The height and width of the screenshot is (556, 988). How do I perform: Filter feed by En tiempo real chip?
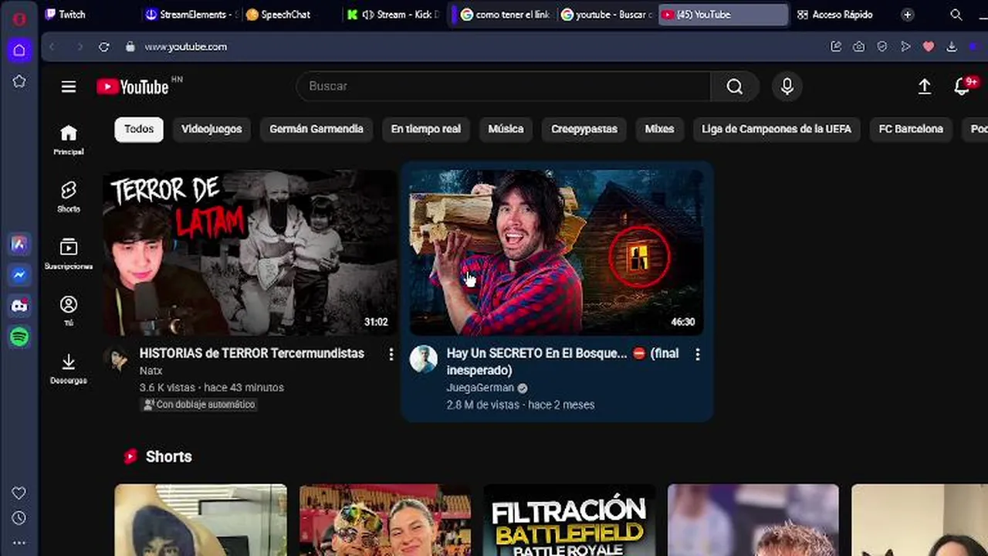point(426,129)
